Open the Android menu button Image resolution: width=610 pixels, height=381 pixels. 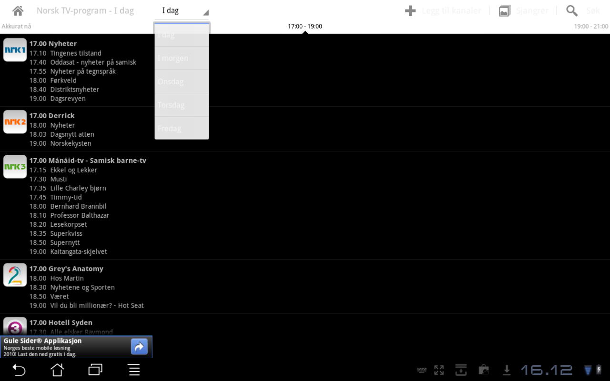point(134,370)
